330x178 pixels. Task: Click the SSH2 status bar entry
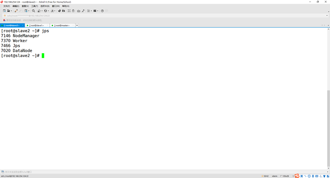pyautogui.click(x=265, y=176)
